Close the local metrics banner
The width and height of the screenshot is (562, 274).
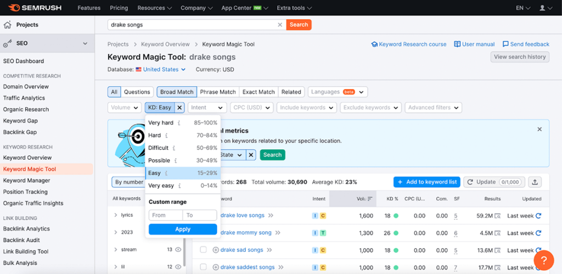click(539, 129)
